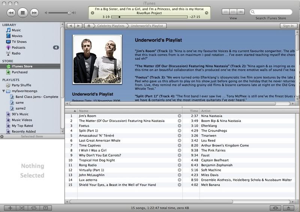
Task: Click the eject disc button
Action: 288,208
